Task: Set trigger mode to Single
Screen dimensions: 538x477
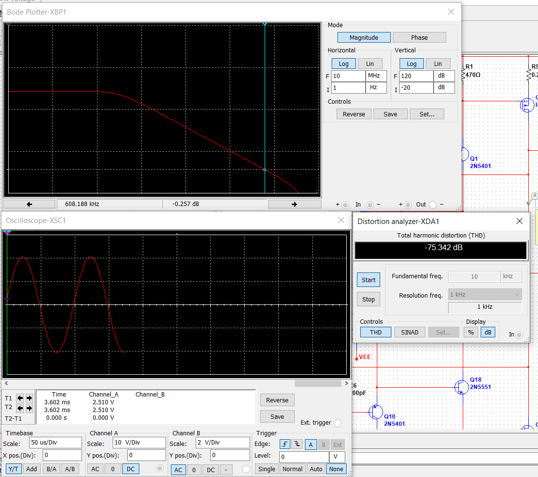Action: point(267,469)
